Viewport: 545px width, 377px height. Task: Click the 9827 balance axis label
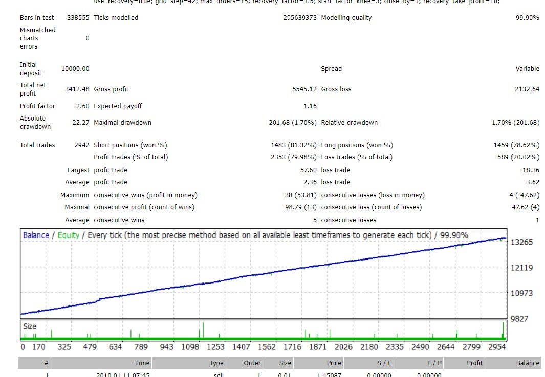[519, 319]
